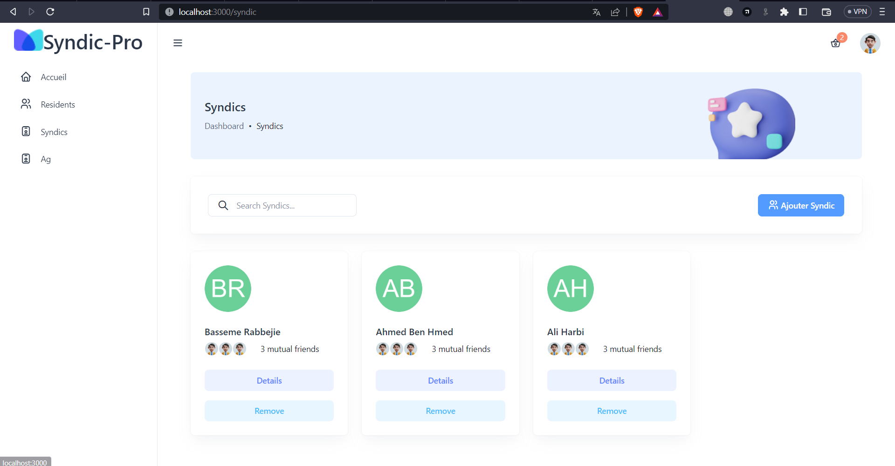Open the Brave Shields lion icon
Viewport: 895px width, 466px height.
638,12
